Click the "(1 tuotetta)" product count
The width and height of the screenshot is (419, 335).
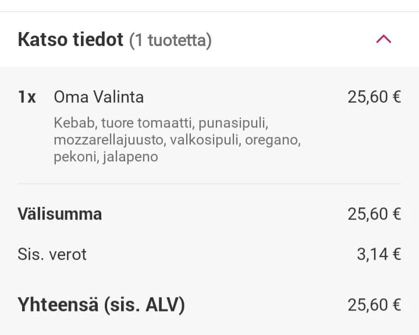[170, 40]
